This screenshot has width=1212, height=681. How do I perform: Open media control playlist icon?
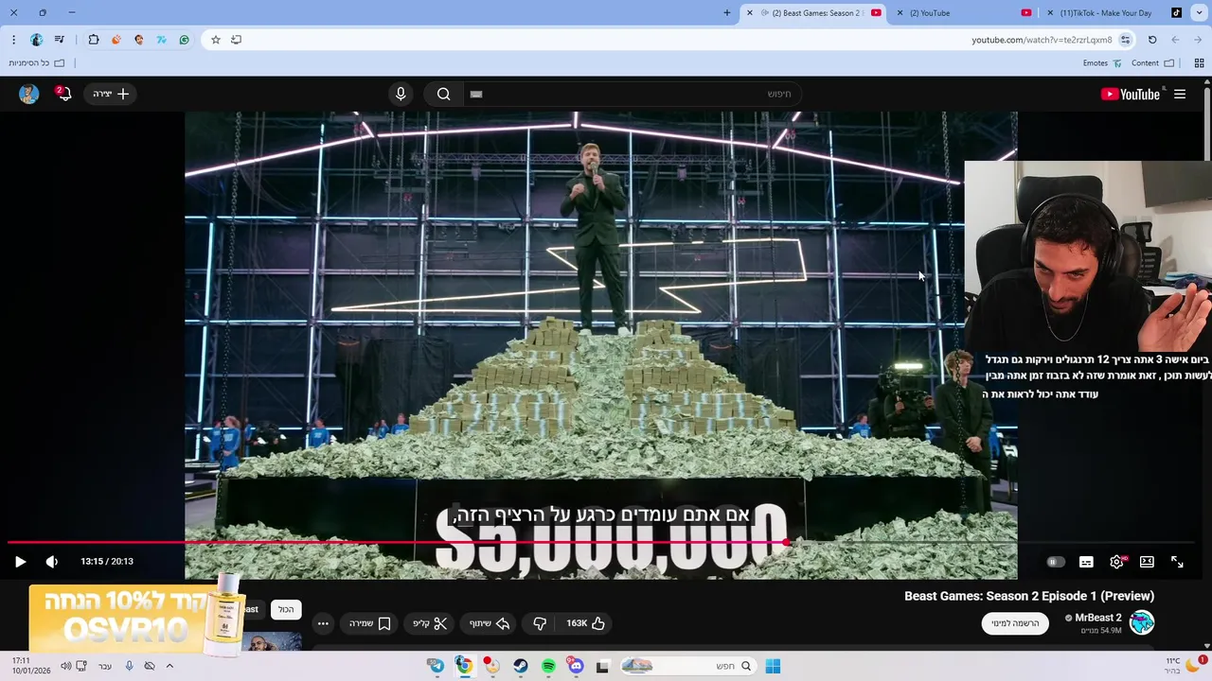(x=60, y=40)
